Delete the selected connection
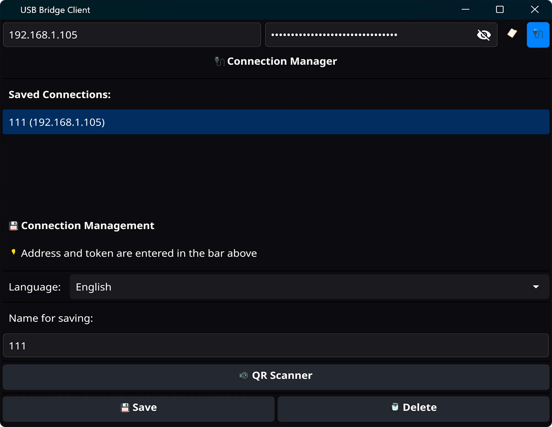The width and height of the screenshot is (552, 427). click(x=413, y=407)
